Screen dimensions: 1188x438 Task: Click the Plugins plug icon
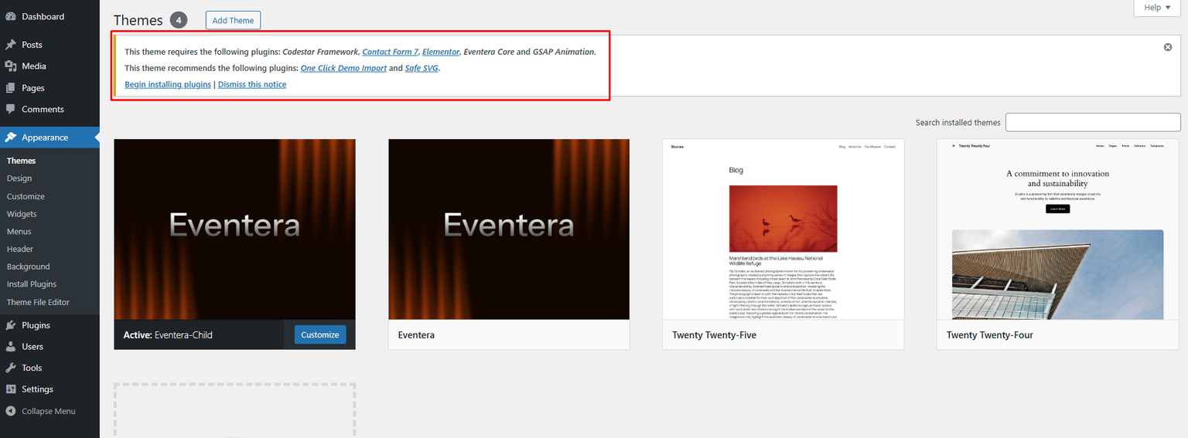pos(11,325)
